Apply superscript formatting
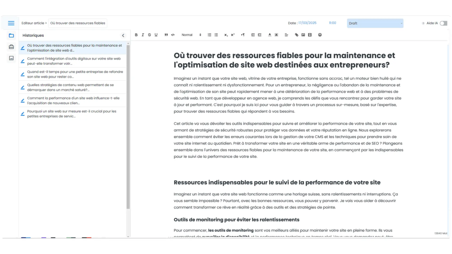The image size is (452, 254). coord(233,35)
